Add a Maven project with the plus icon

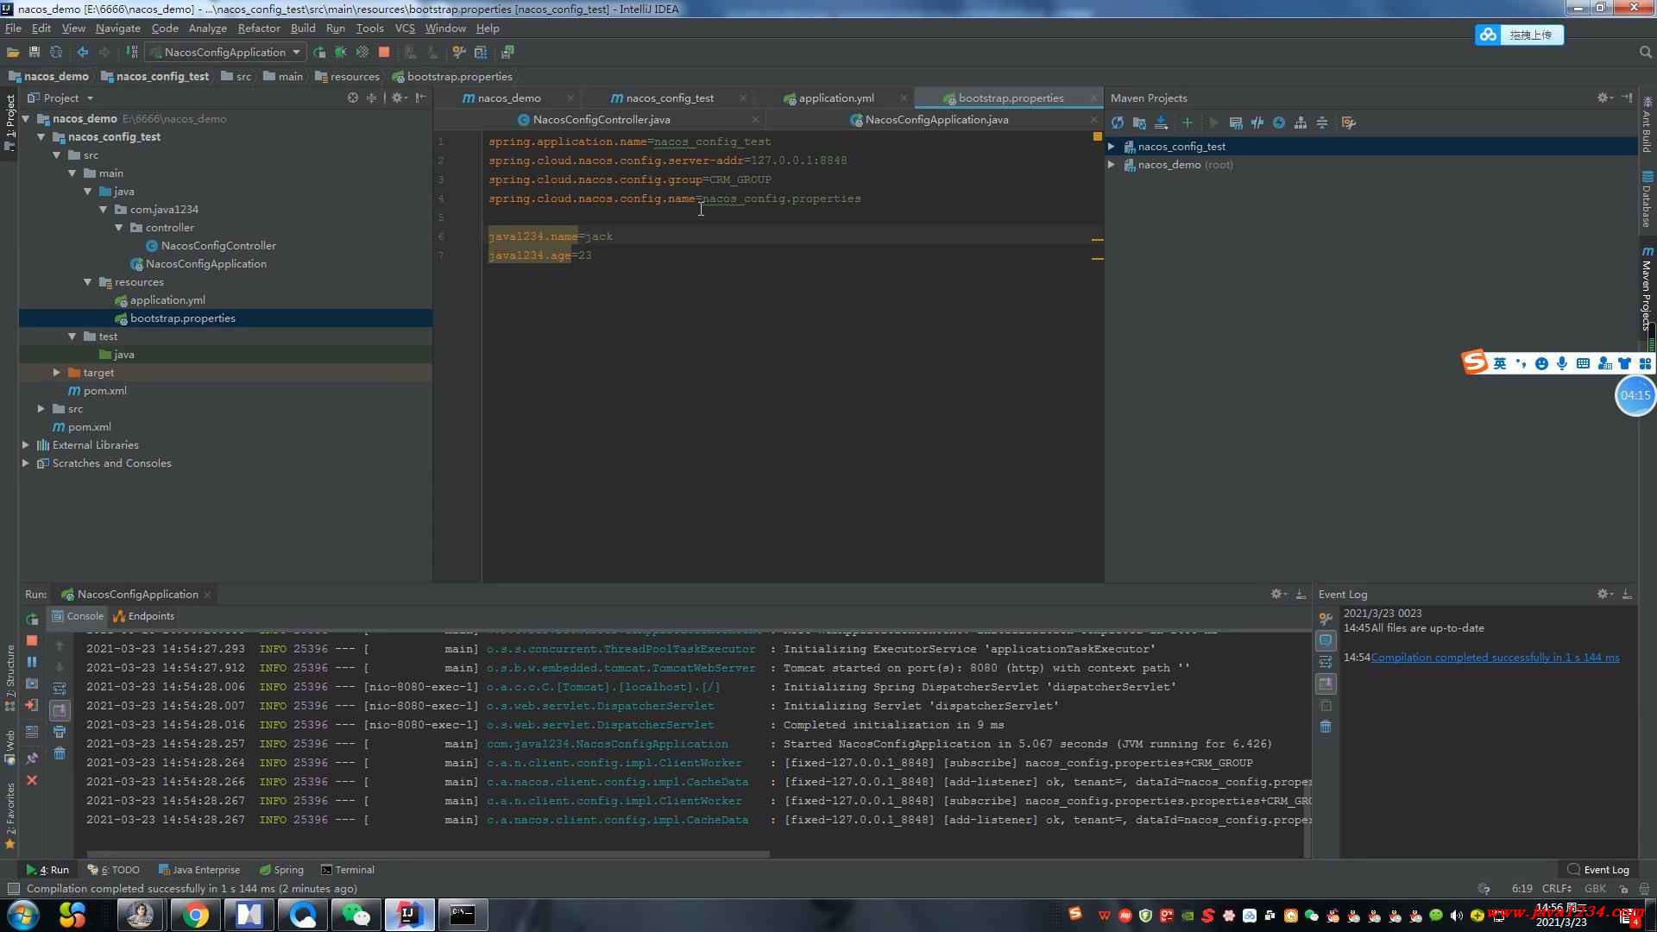(x=1188, y=123)
